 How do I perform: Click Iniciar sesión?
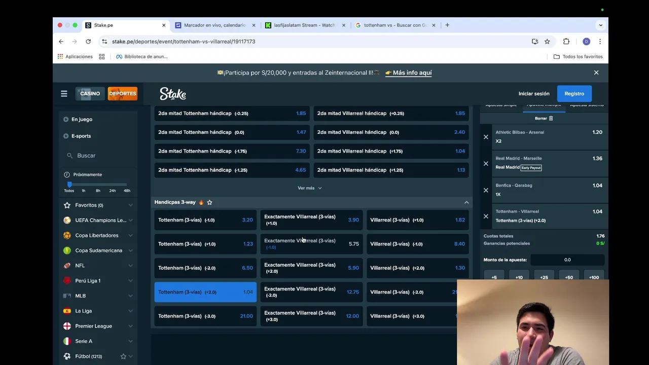(534, 94)
